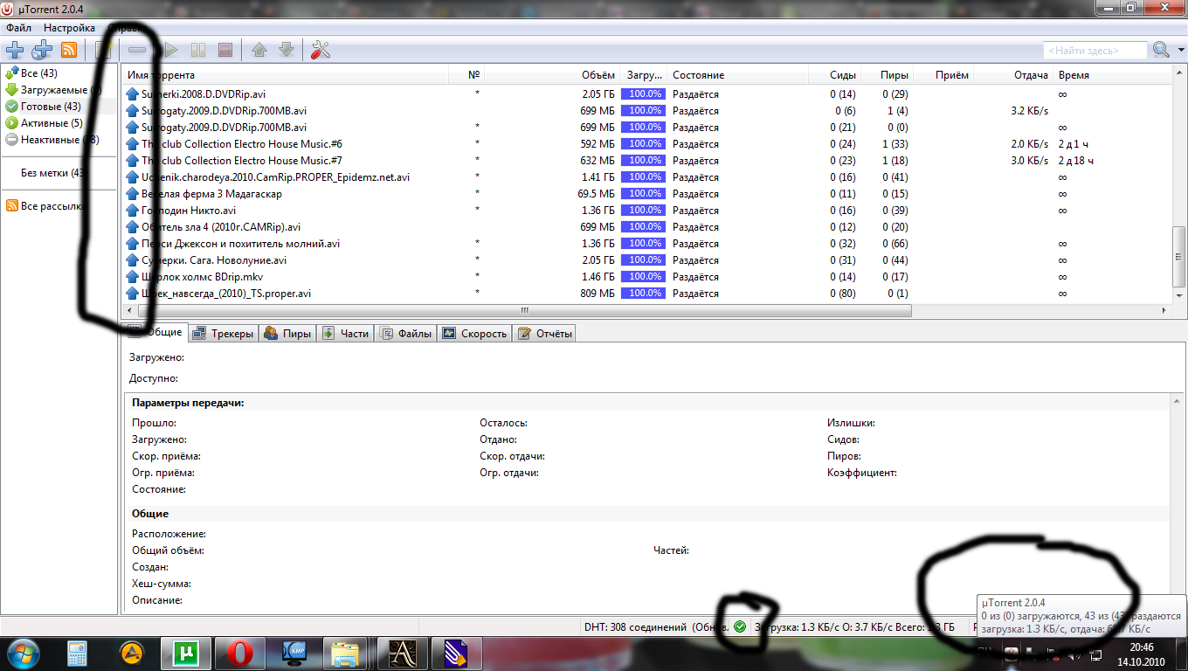The height and width of the screenshot is (671, 1188).
Task: Switch to the Трекеры tab
Action: pyautogui.click(x=223, y=333)
